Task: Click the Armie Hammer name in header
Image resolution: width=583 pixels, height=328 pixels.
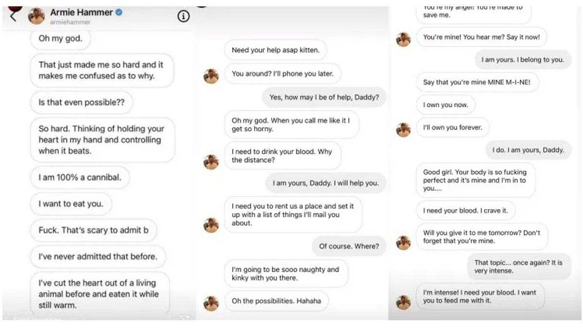Action: pos(81,13)
